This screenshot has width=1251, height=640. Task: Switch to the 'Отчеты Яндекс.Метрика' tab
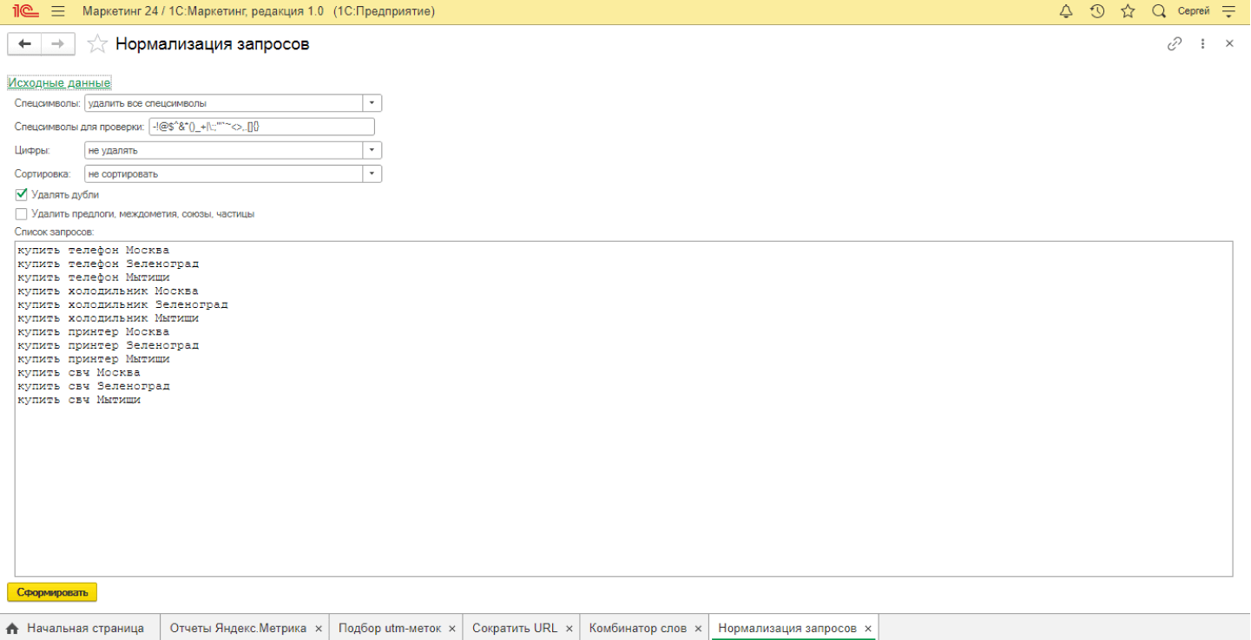(238, 628)
